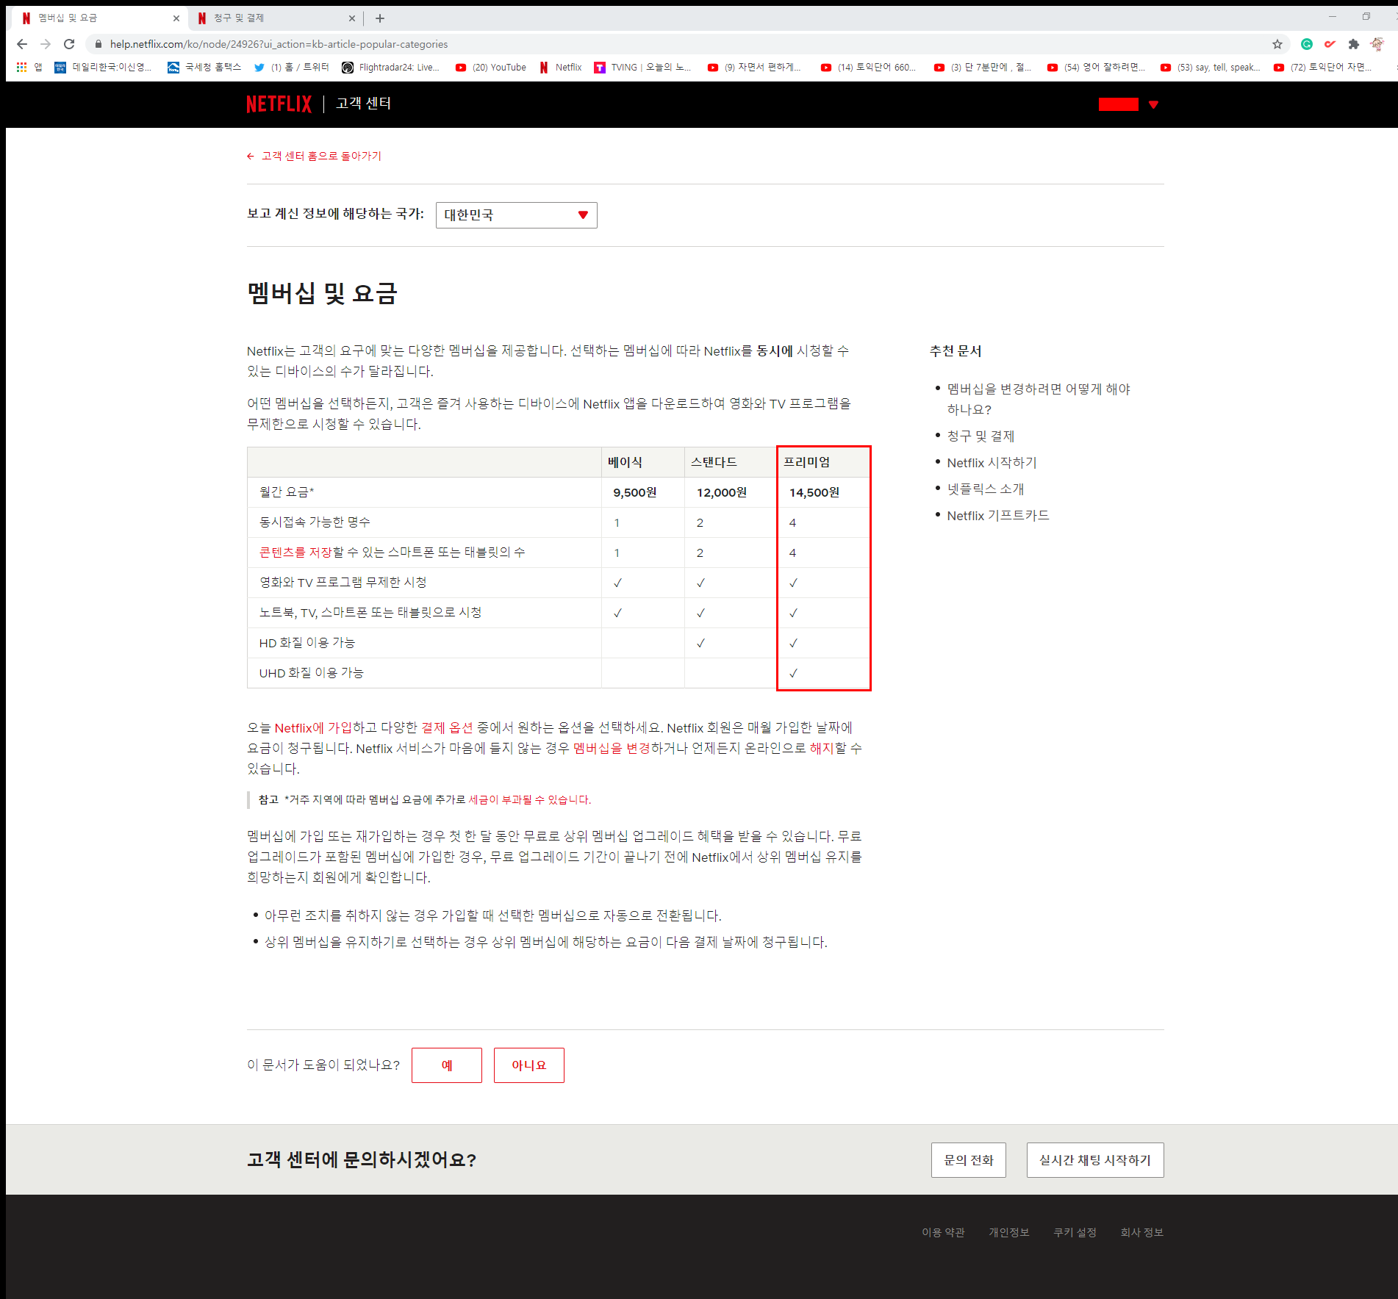Click the browser back arrow icon

(x=22, y=44)
